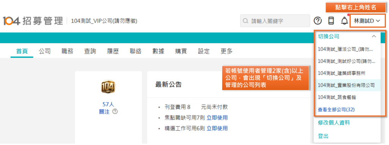
Task: Open the 公司 menu
Action: tap(45, 51)
